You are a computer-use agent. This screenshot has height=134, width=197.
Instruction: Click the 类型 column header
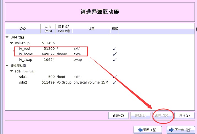91,29
